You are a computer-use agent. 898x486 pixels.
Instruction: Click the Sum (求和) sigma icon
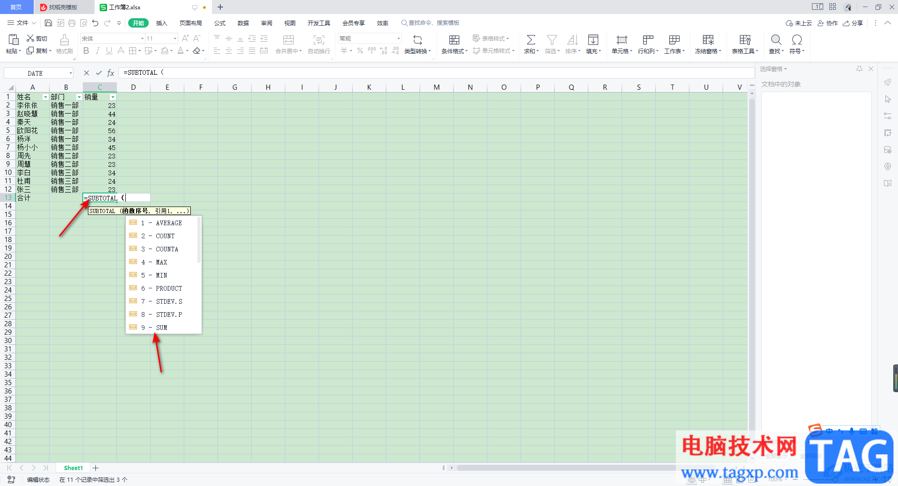(x=531, y=40)
